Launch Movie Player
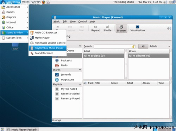Viewport: 176px width, 131px height. pos(48,38)
